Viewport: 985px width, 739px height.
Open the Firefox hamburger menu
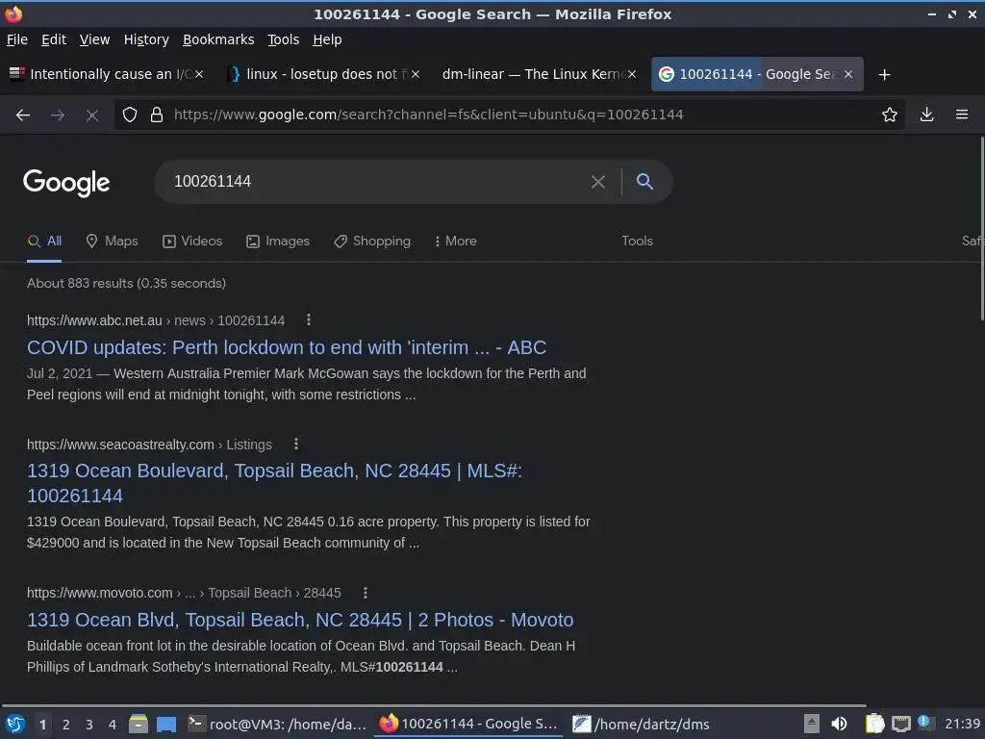click(962, 115)
